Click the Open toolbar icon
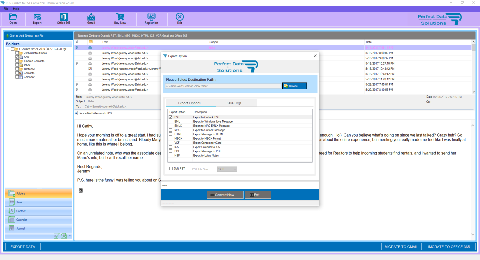 [x=13, y=17]
